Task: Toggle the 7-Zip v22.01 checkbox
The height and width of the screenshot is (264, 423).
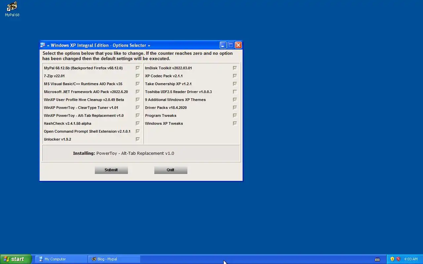Action: click(138, 76)
